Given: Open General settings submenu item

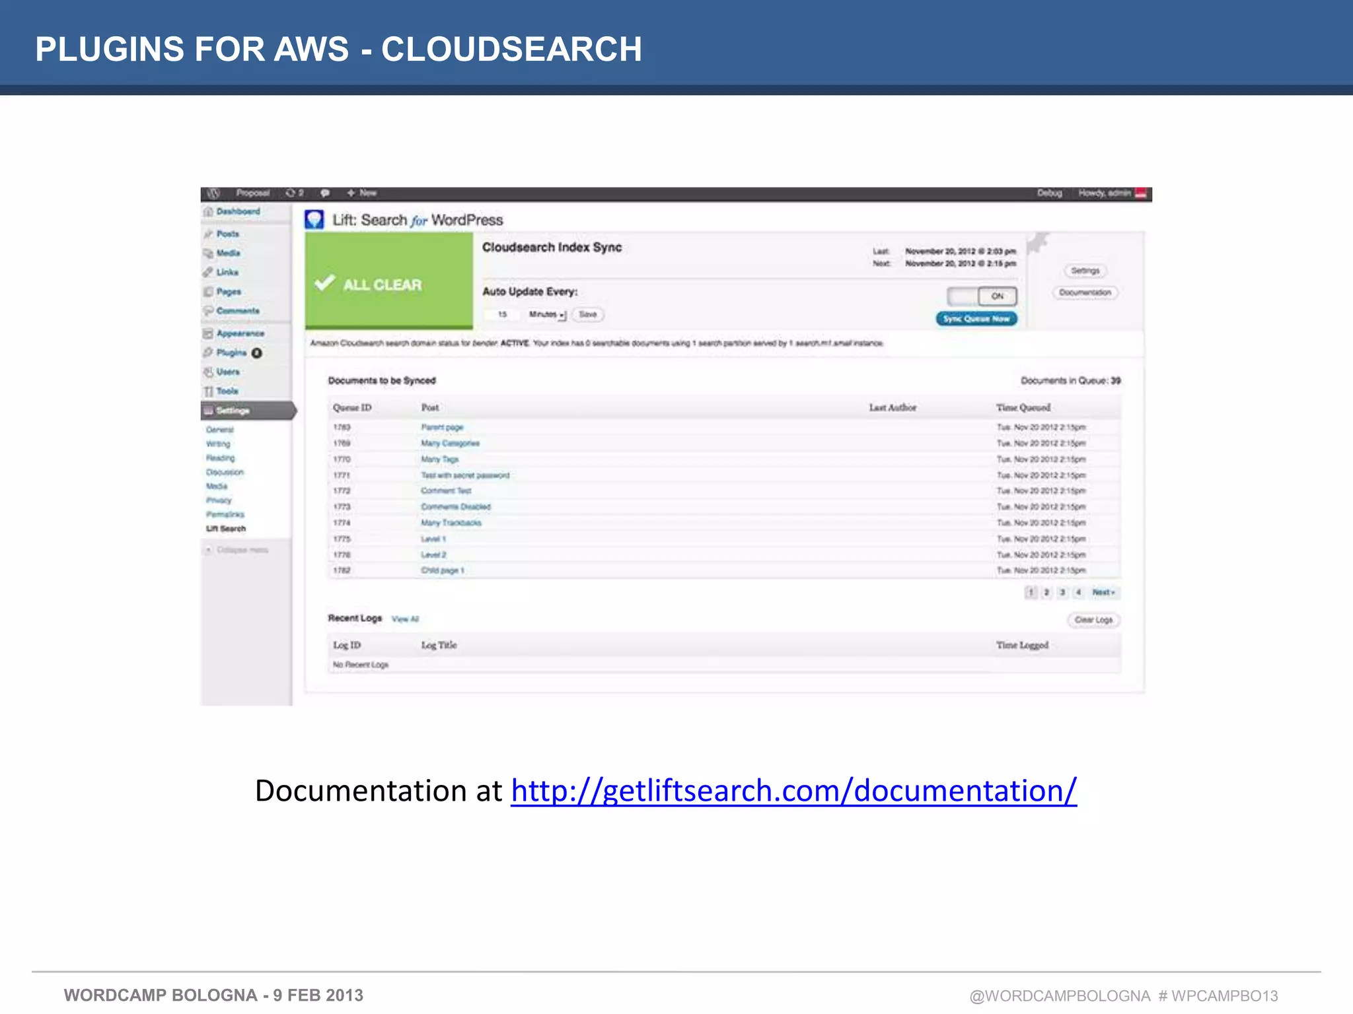Looking at the screenshot, I should (220, 430).
